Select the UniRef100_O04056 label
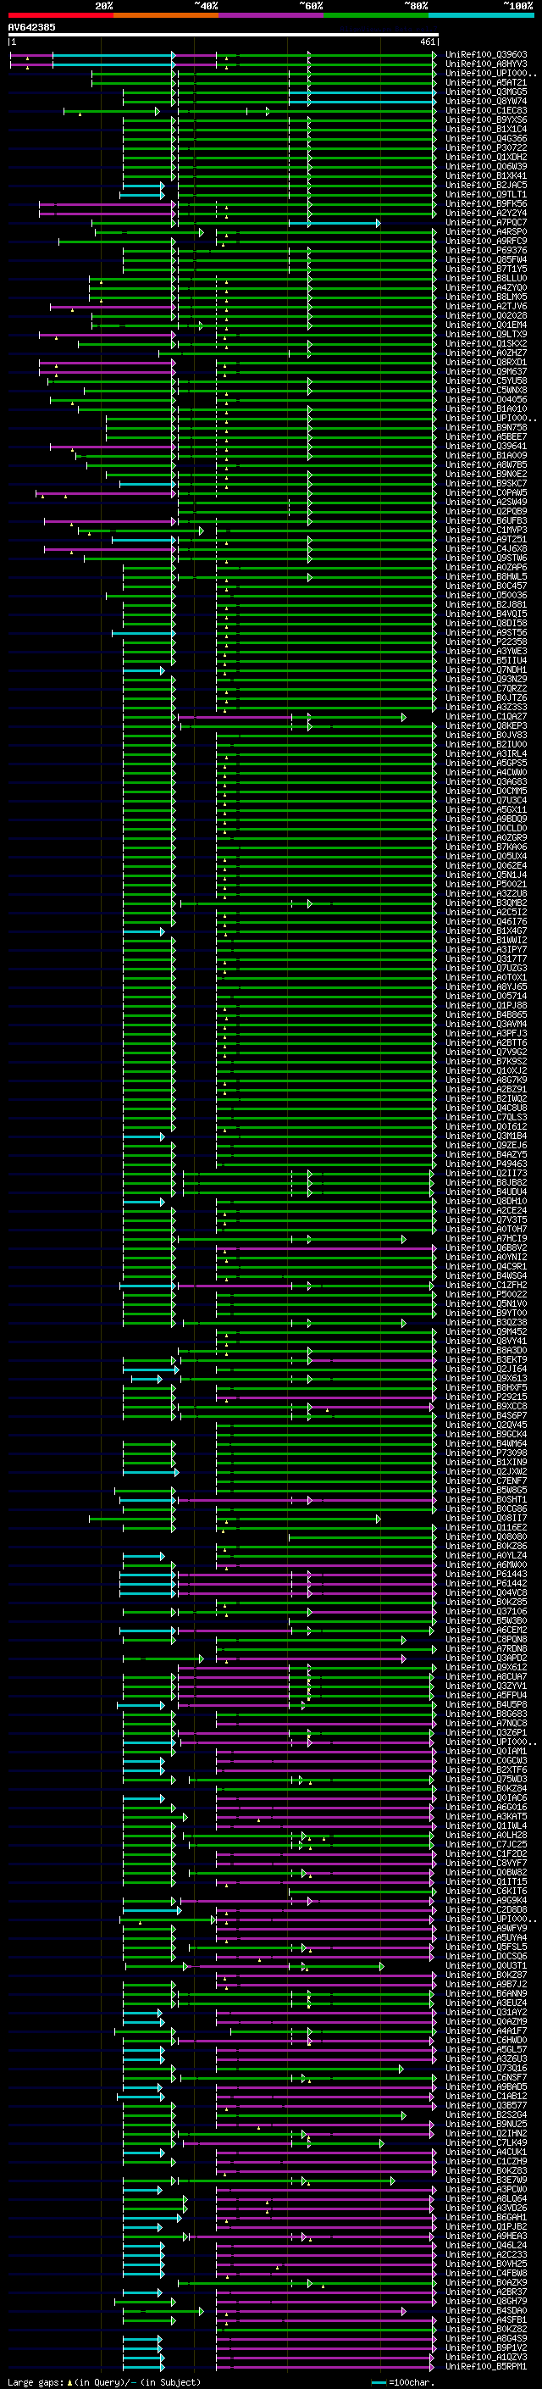 point(486,400)
